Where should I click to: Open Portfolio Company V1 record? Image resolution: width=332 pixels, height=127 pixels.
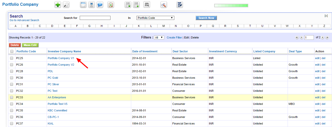pos(61,58)
